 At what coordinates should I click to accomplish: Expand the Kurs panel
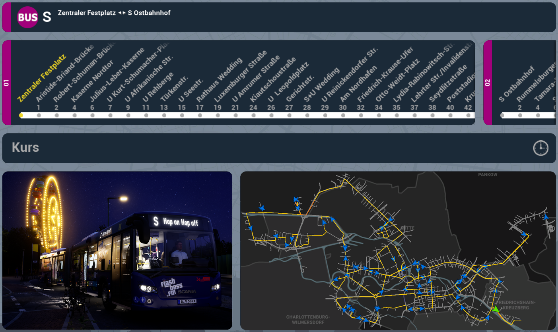[x=279, y=148]
